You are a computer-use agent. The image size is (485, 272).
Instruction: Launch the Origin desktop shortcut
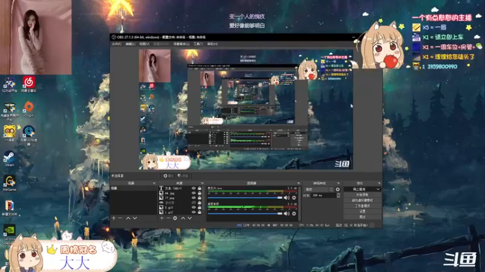[28, 109]
